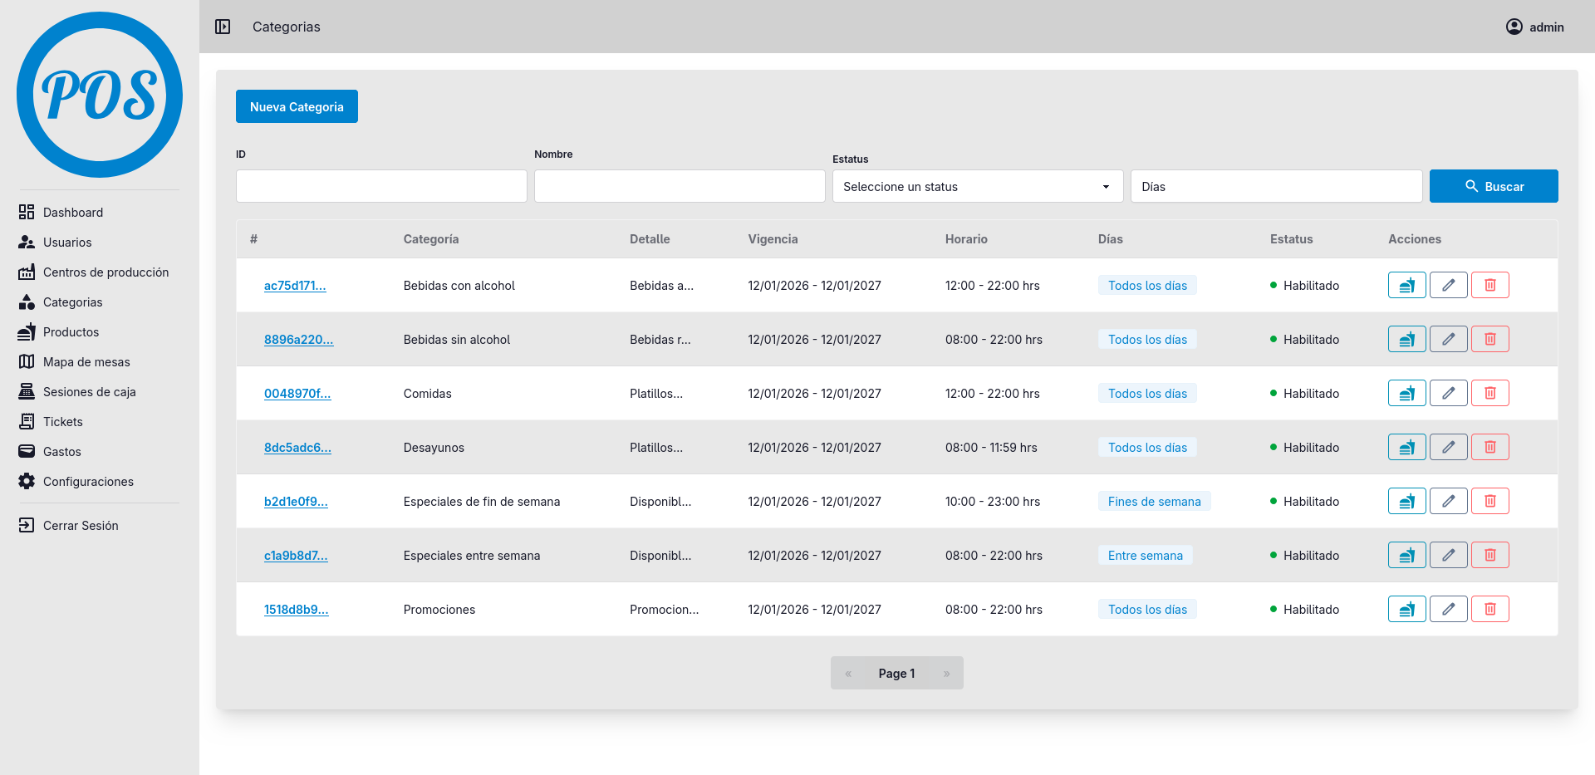
Task: Open Productos in the sidebar menu
Action: 71,332
